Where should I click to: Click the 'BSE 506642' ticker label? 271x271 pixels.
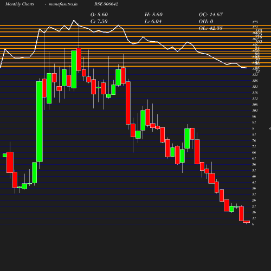coord(106,4)
